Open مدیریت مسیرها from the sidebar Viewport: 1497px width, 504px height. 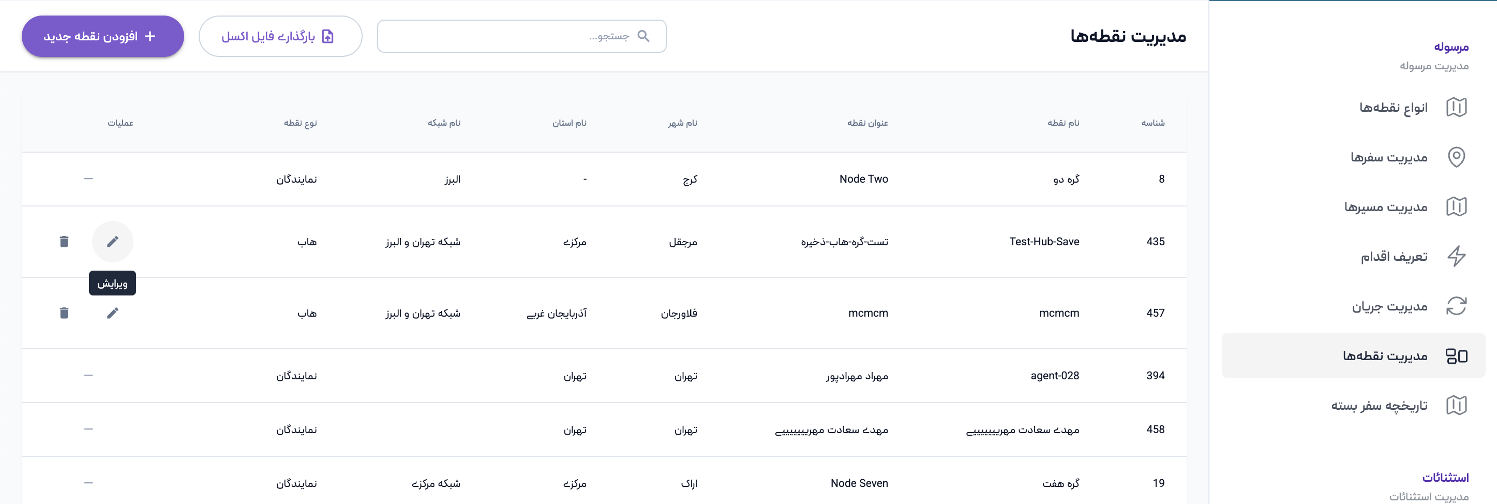click(1385, 207)
